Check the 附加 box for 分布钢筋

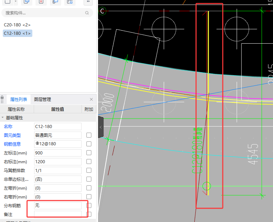[x=89, y=205]
